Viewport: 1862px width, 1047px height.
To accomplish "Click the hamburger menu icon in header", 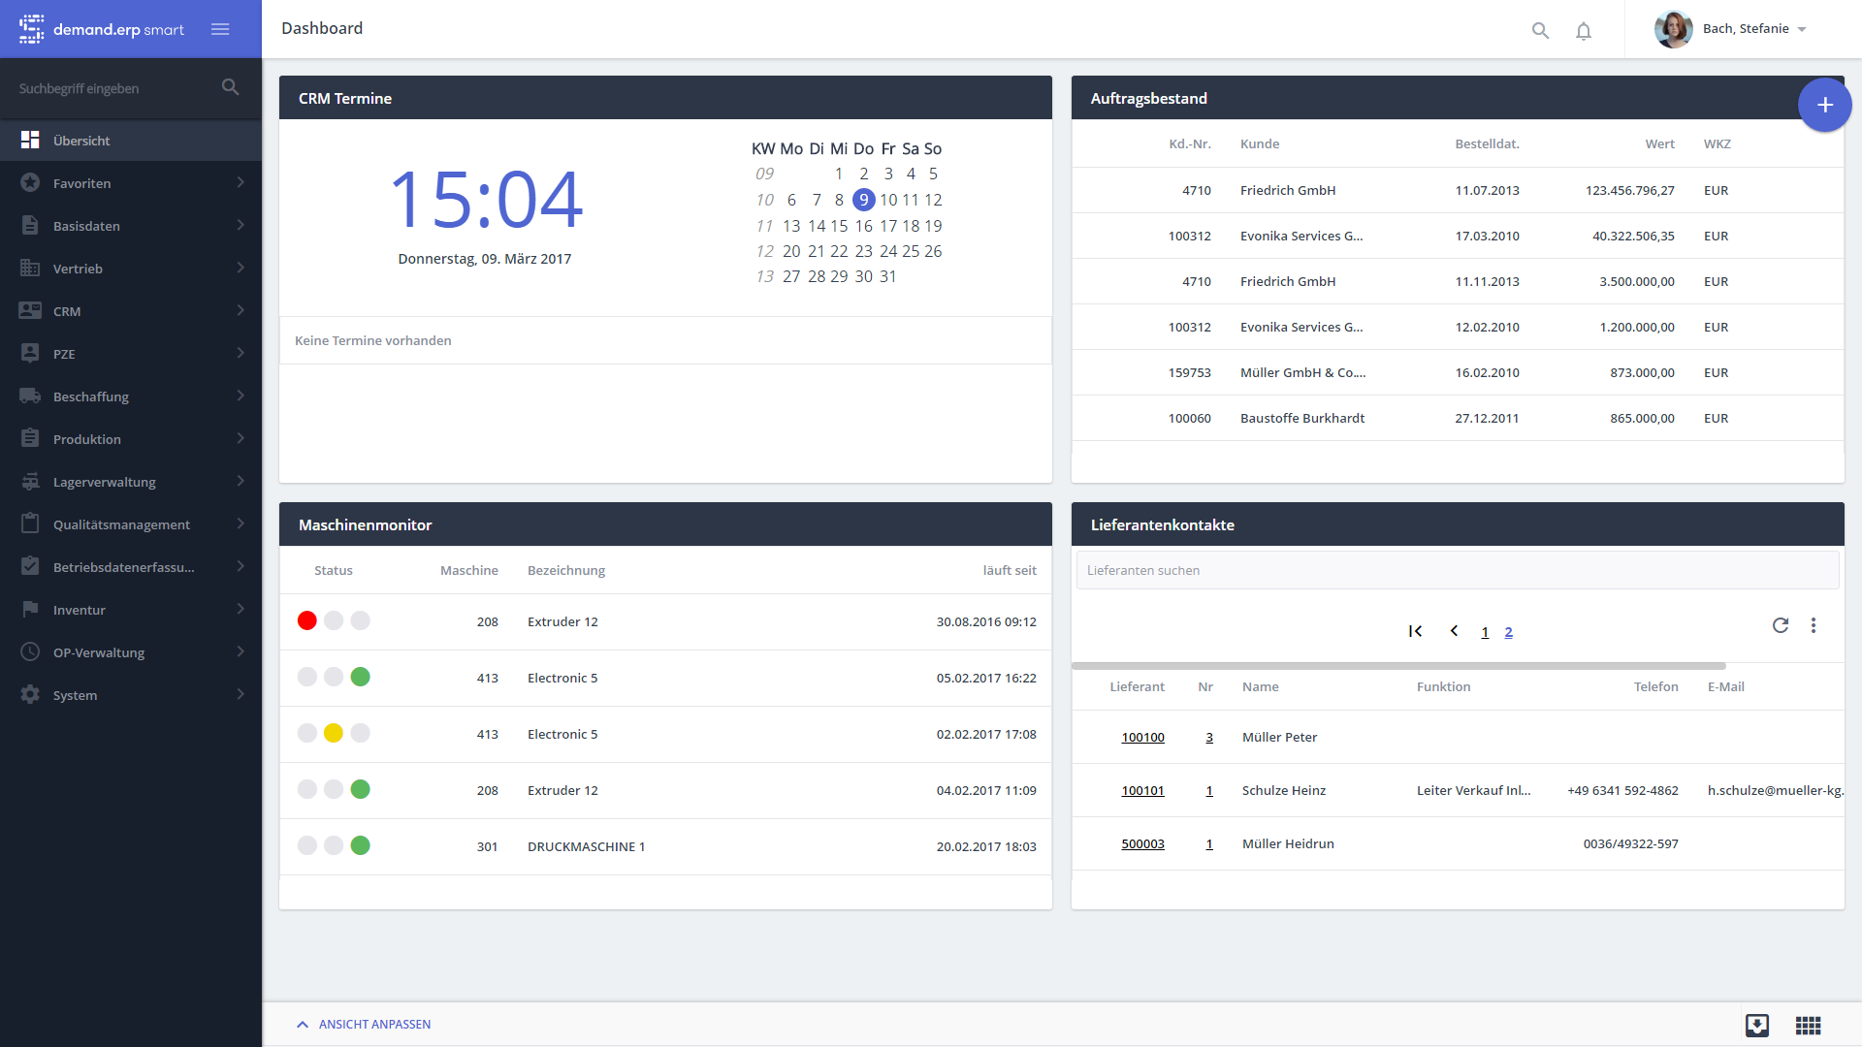I will point(220,29).
